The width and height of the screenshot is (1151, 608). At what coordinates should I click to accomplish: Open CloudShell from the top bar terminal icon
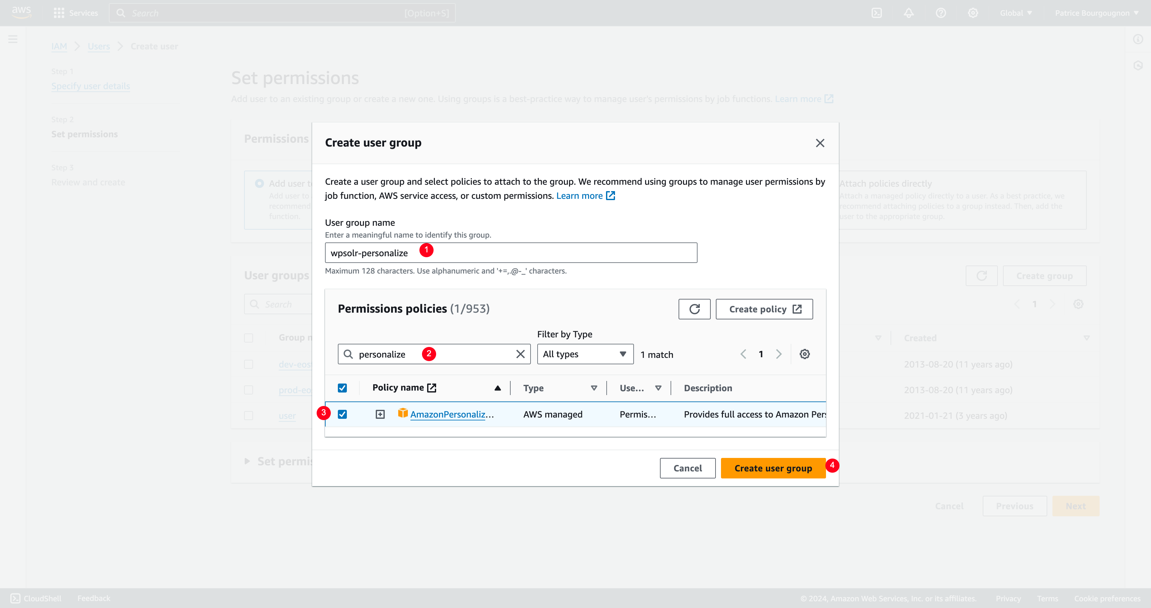[877, 13]
